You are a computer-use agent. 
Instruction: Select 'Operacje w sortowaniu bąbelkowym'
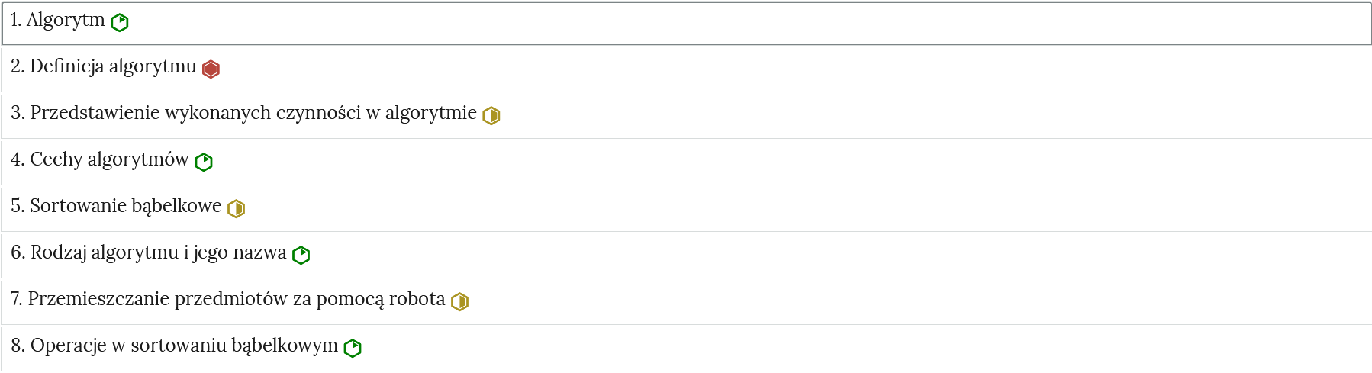click(x=184, y=346)
